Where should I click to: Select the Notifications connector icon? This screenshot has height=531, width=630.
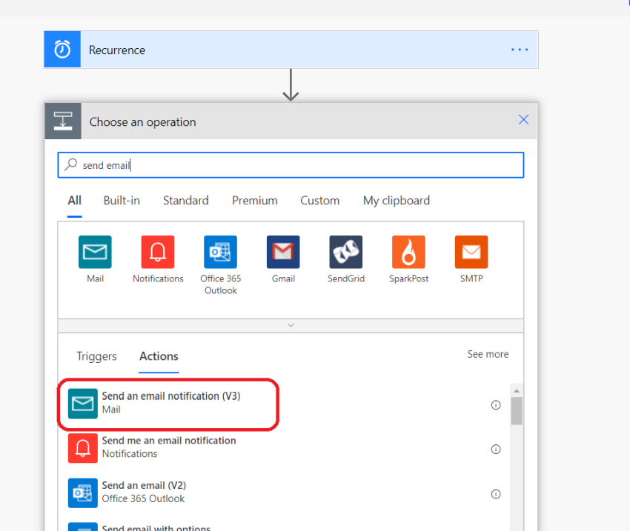click(x=158, y=251)
